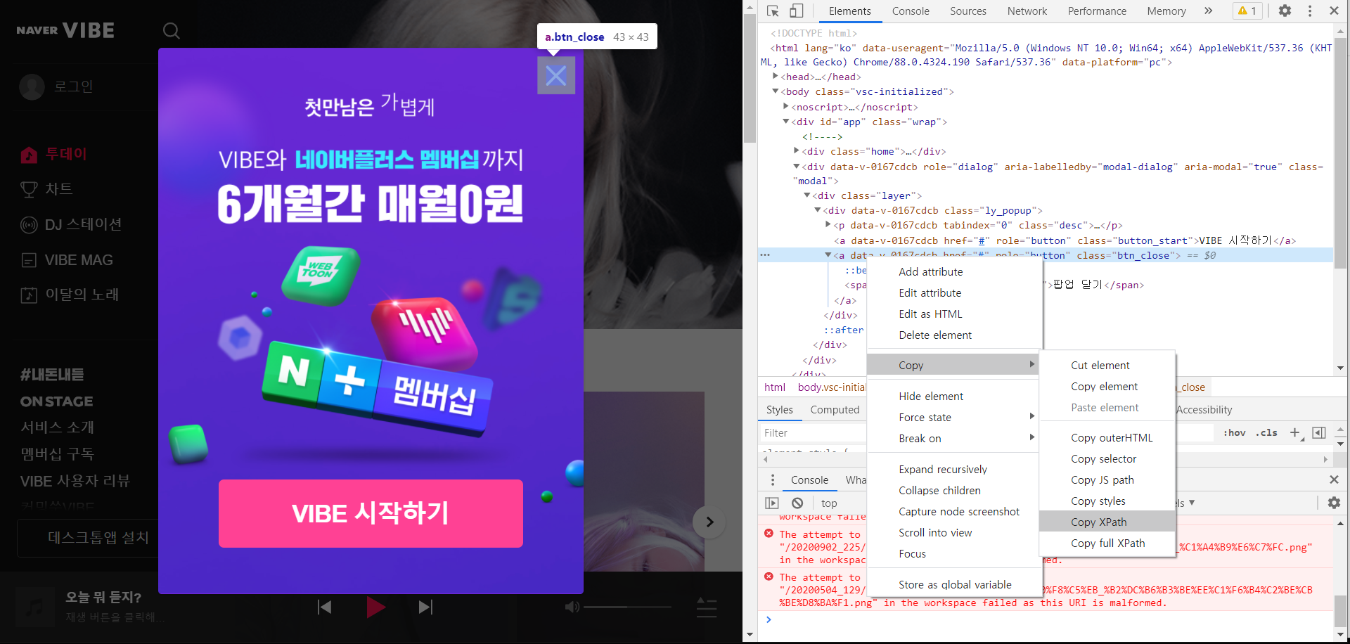This screenshot has height=644, width=1350.
Task: Adjust the player volume slider
Action: click(x=628, y=607)
